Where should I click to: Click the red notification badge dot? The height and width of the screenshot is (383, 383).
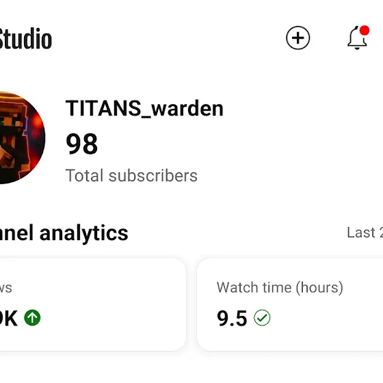(x=365, y=31)
